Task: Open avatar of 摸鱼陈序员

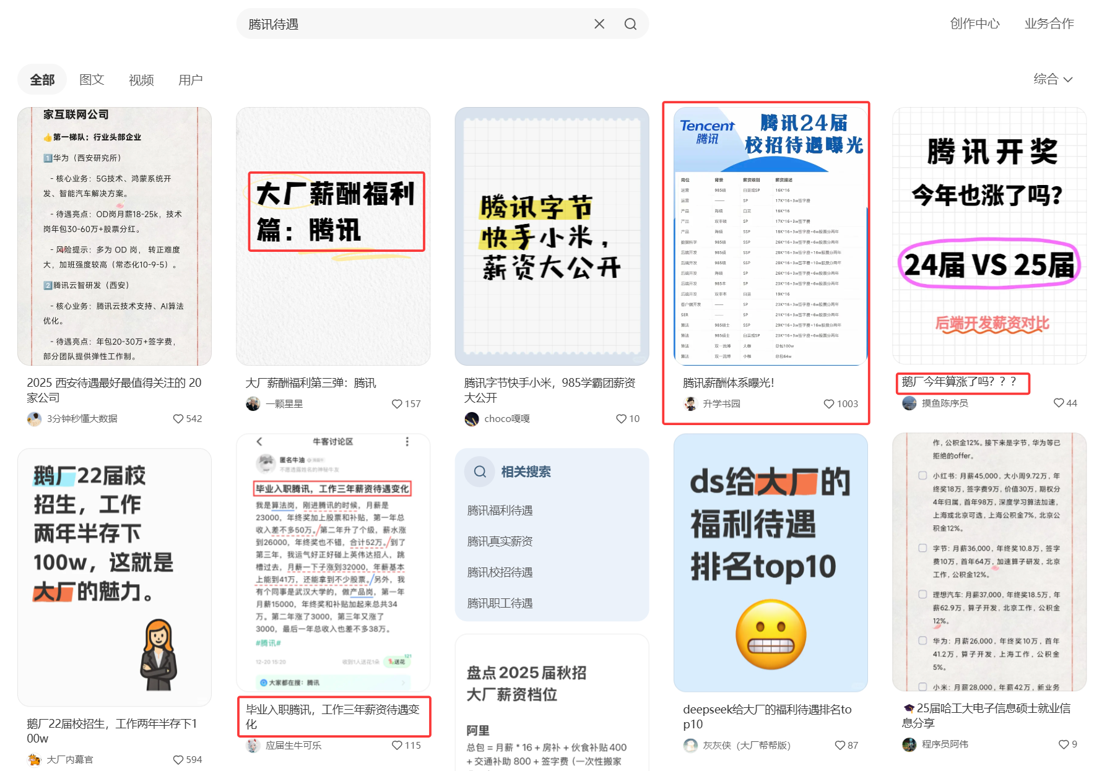Action: [x=909, y=403]
